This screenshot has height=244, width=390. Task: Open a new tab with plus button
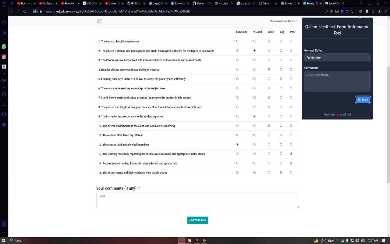tap(349, 3)
